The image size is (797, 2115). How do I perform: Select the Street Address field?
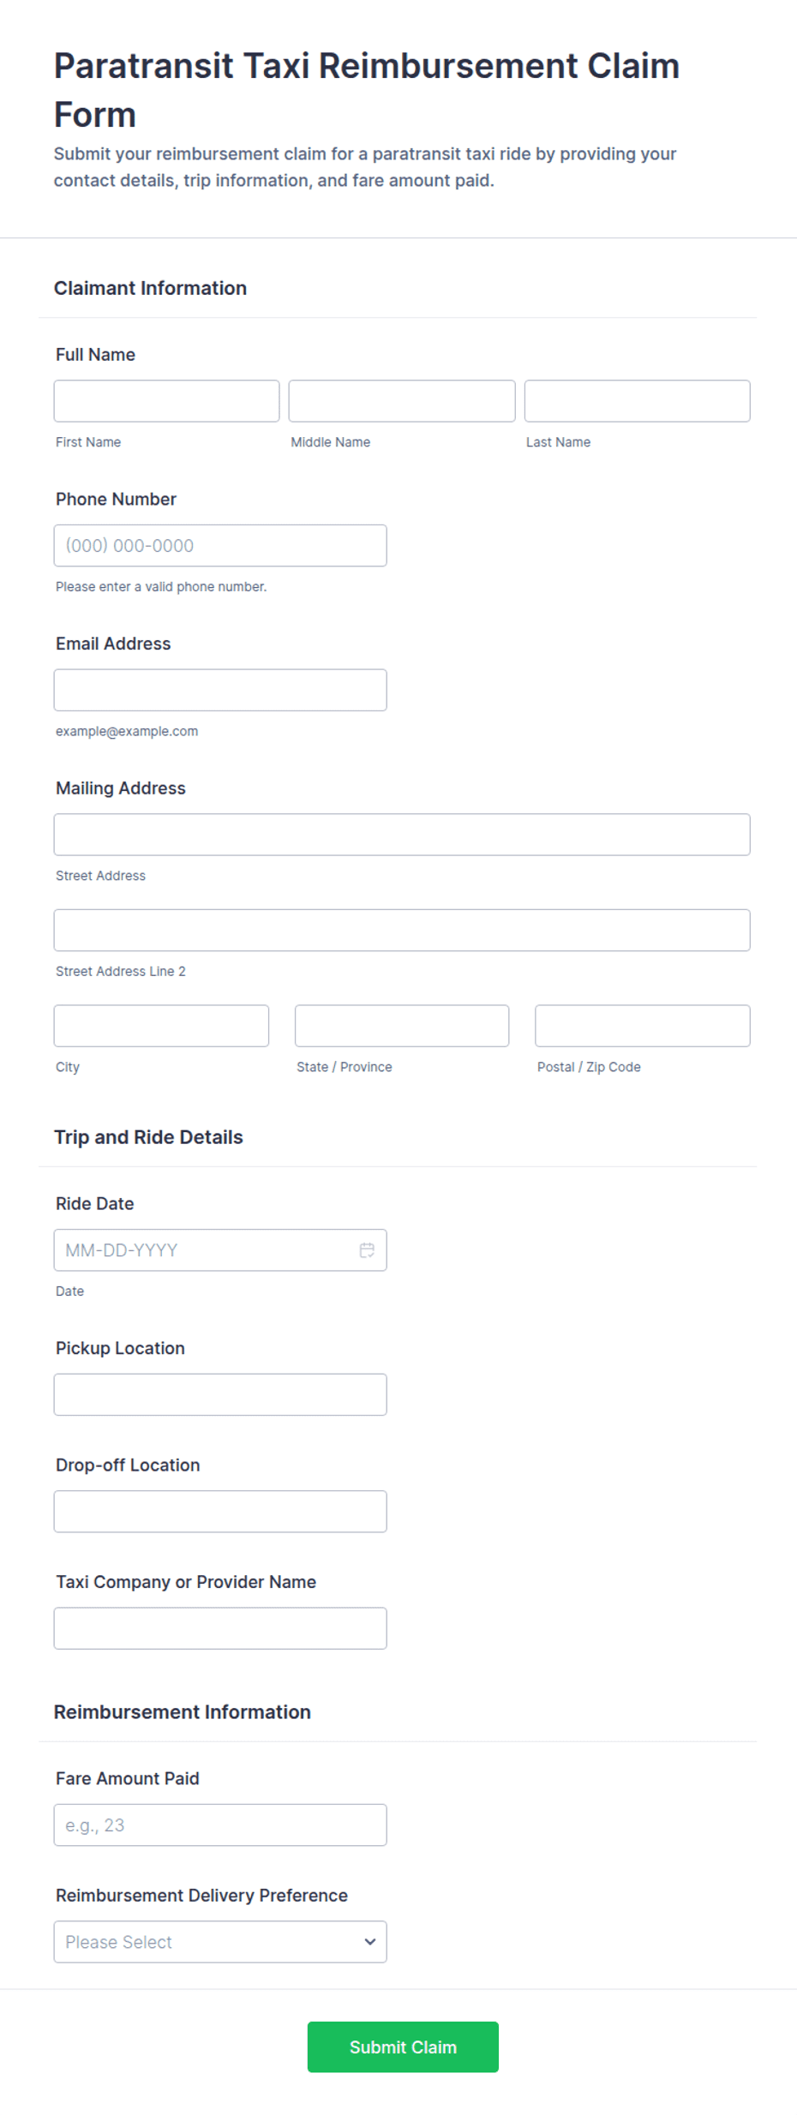pyautogui.click(x=402, y=835)
